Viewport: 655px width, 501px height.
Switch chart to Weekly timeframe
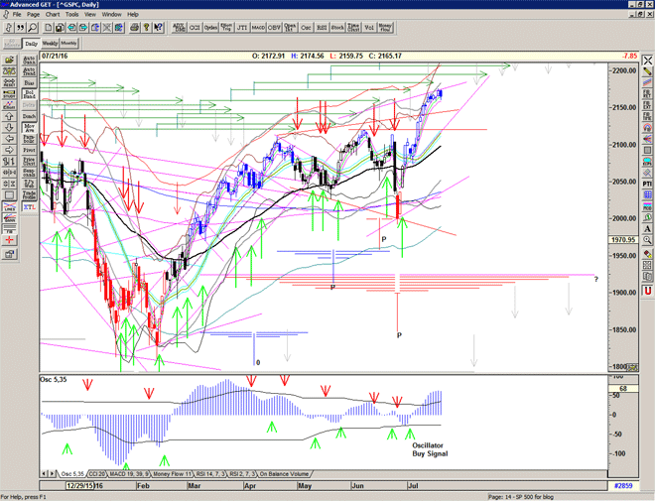(x=50, y=44)
